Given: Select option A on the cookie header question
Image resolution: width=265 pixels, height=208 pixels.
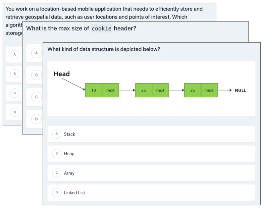Looking at the screenshot, I should pyautogui.click(x=36, y=53).
